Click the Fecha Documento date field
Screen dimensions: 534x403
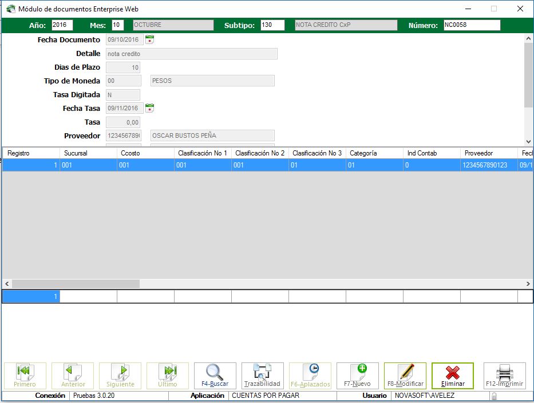tap(124, 39)
